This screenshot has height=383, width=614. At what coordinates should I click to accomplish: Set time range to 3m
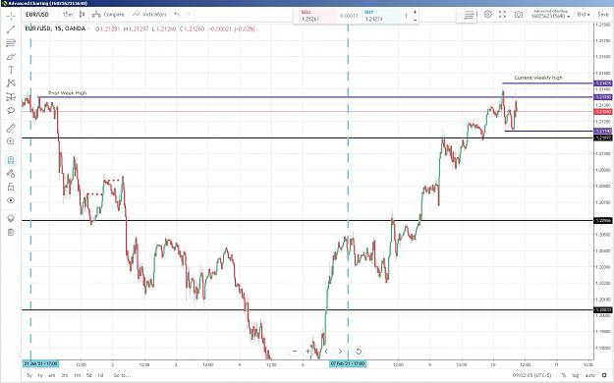pos(65,375)
